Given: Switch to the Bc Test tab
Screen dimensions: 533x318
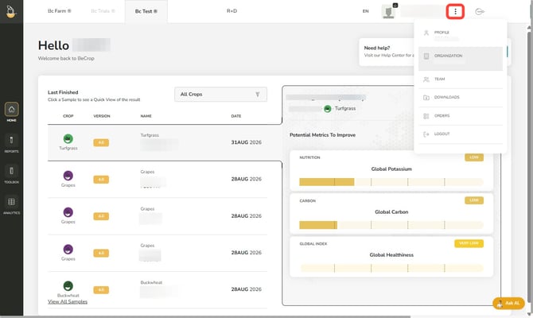Looking at the screenshot, I should (x=146, y=11).
